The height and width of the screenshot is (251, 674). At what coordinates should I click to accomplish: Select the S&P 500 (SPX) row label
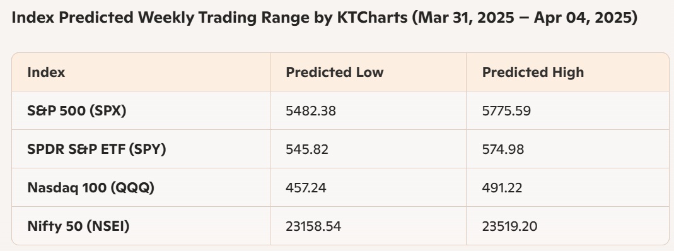click(76, 111)
